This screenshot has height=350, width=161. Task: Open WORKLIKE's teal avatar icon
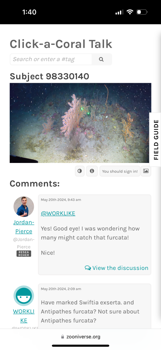[24, 296]
